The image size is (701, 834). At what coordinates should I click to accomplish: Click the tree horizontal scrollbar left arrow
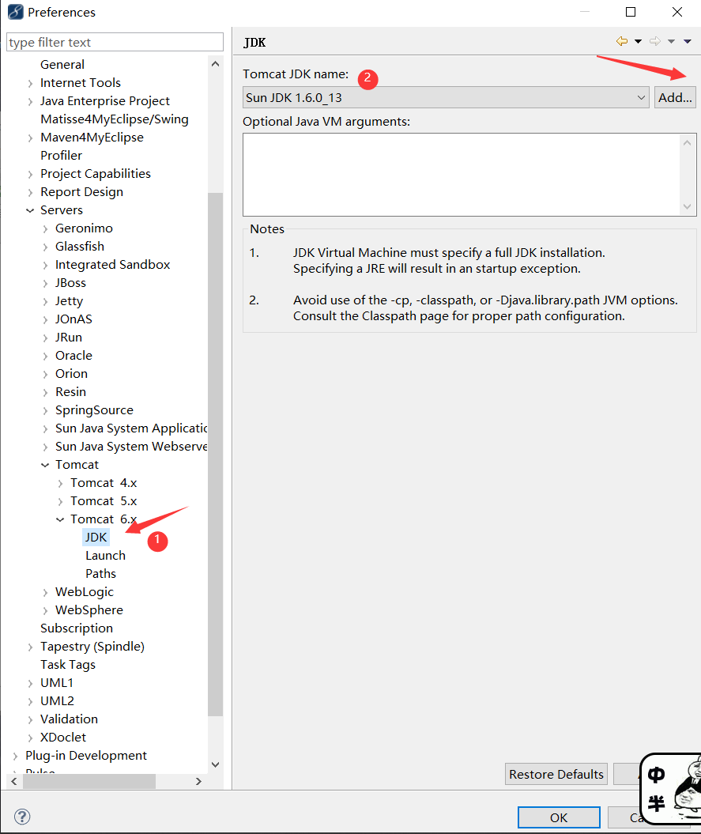pyautogui.click(x=13, y=781)
